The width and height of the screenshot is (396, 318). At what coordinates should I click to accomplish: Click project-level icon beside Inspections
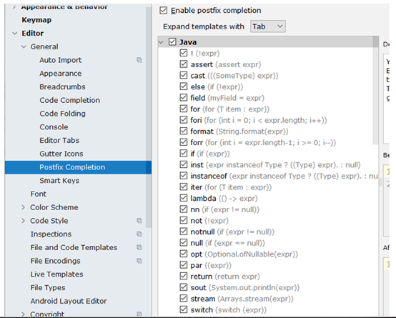(139, 234)
